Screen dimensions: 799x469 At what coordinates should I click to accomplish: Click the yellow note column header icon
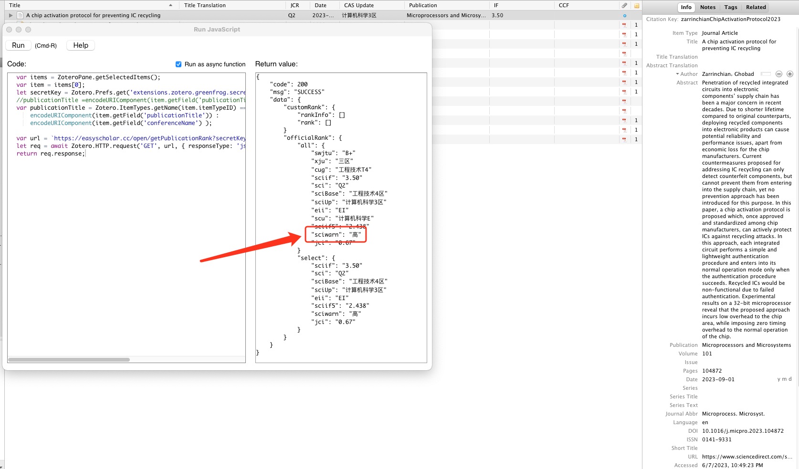coord(636,5)
